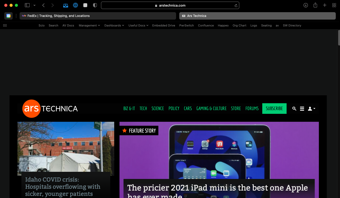Open the BIZ & IT section
340x198 pixels.
click(x=129, y=109)
